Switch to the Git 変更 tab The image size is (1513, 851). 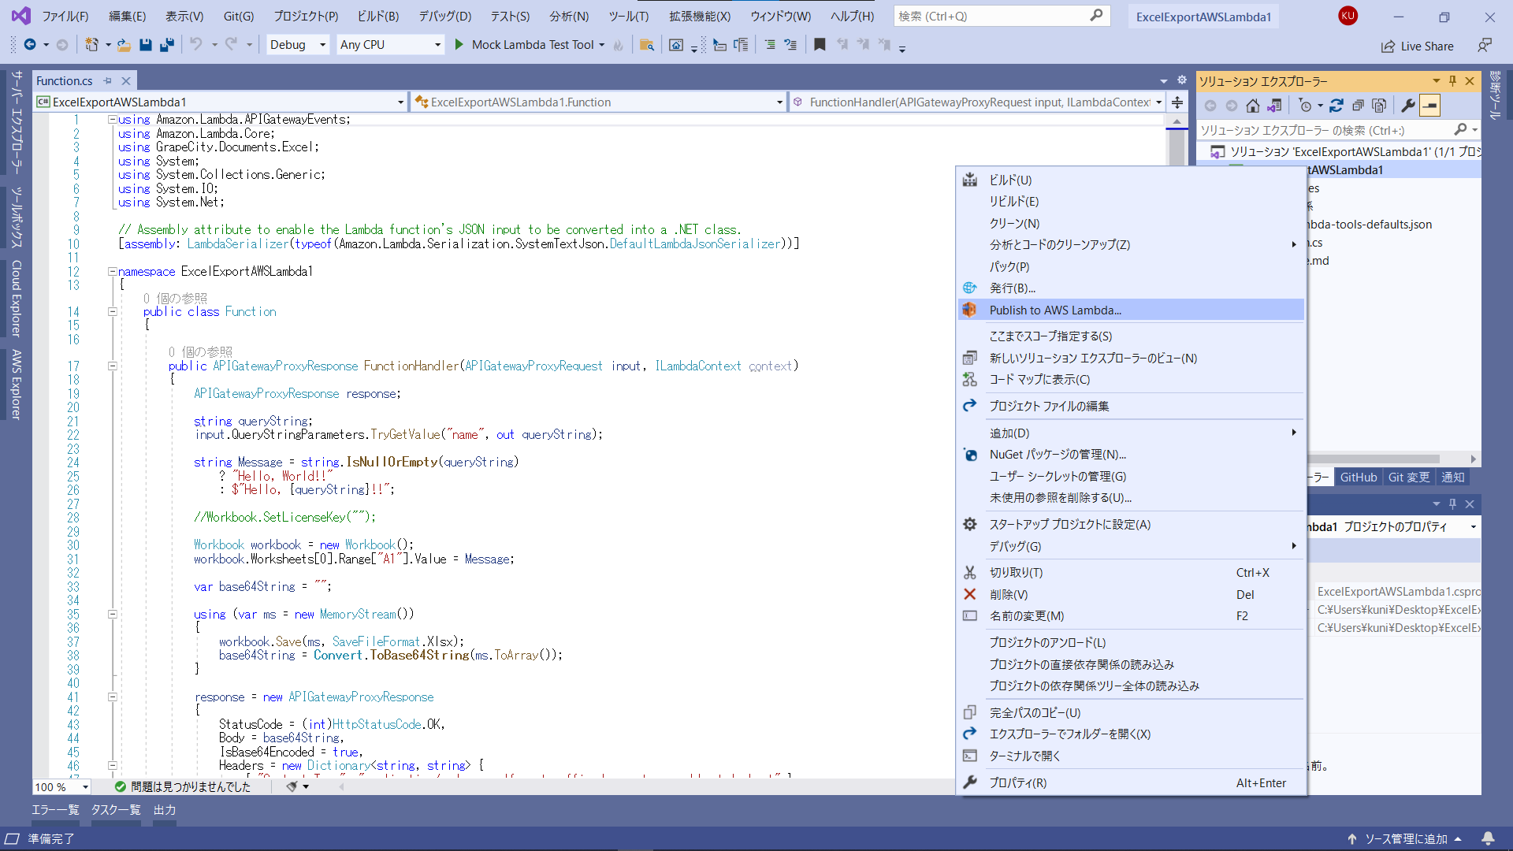click(x=1409, y=478)
